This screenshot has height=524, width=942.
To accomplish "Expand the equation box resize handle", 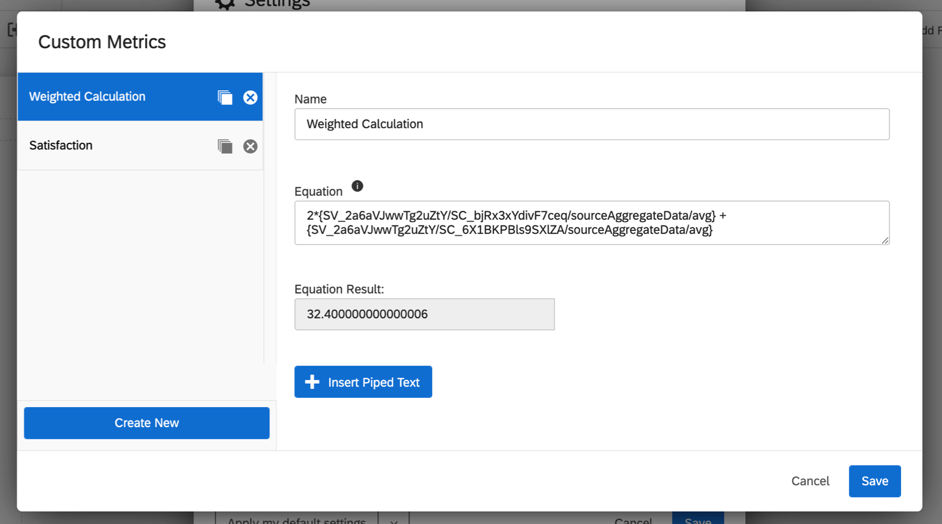I will point(885,240).
